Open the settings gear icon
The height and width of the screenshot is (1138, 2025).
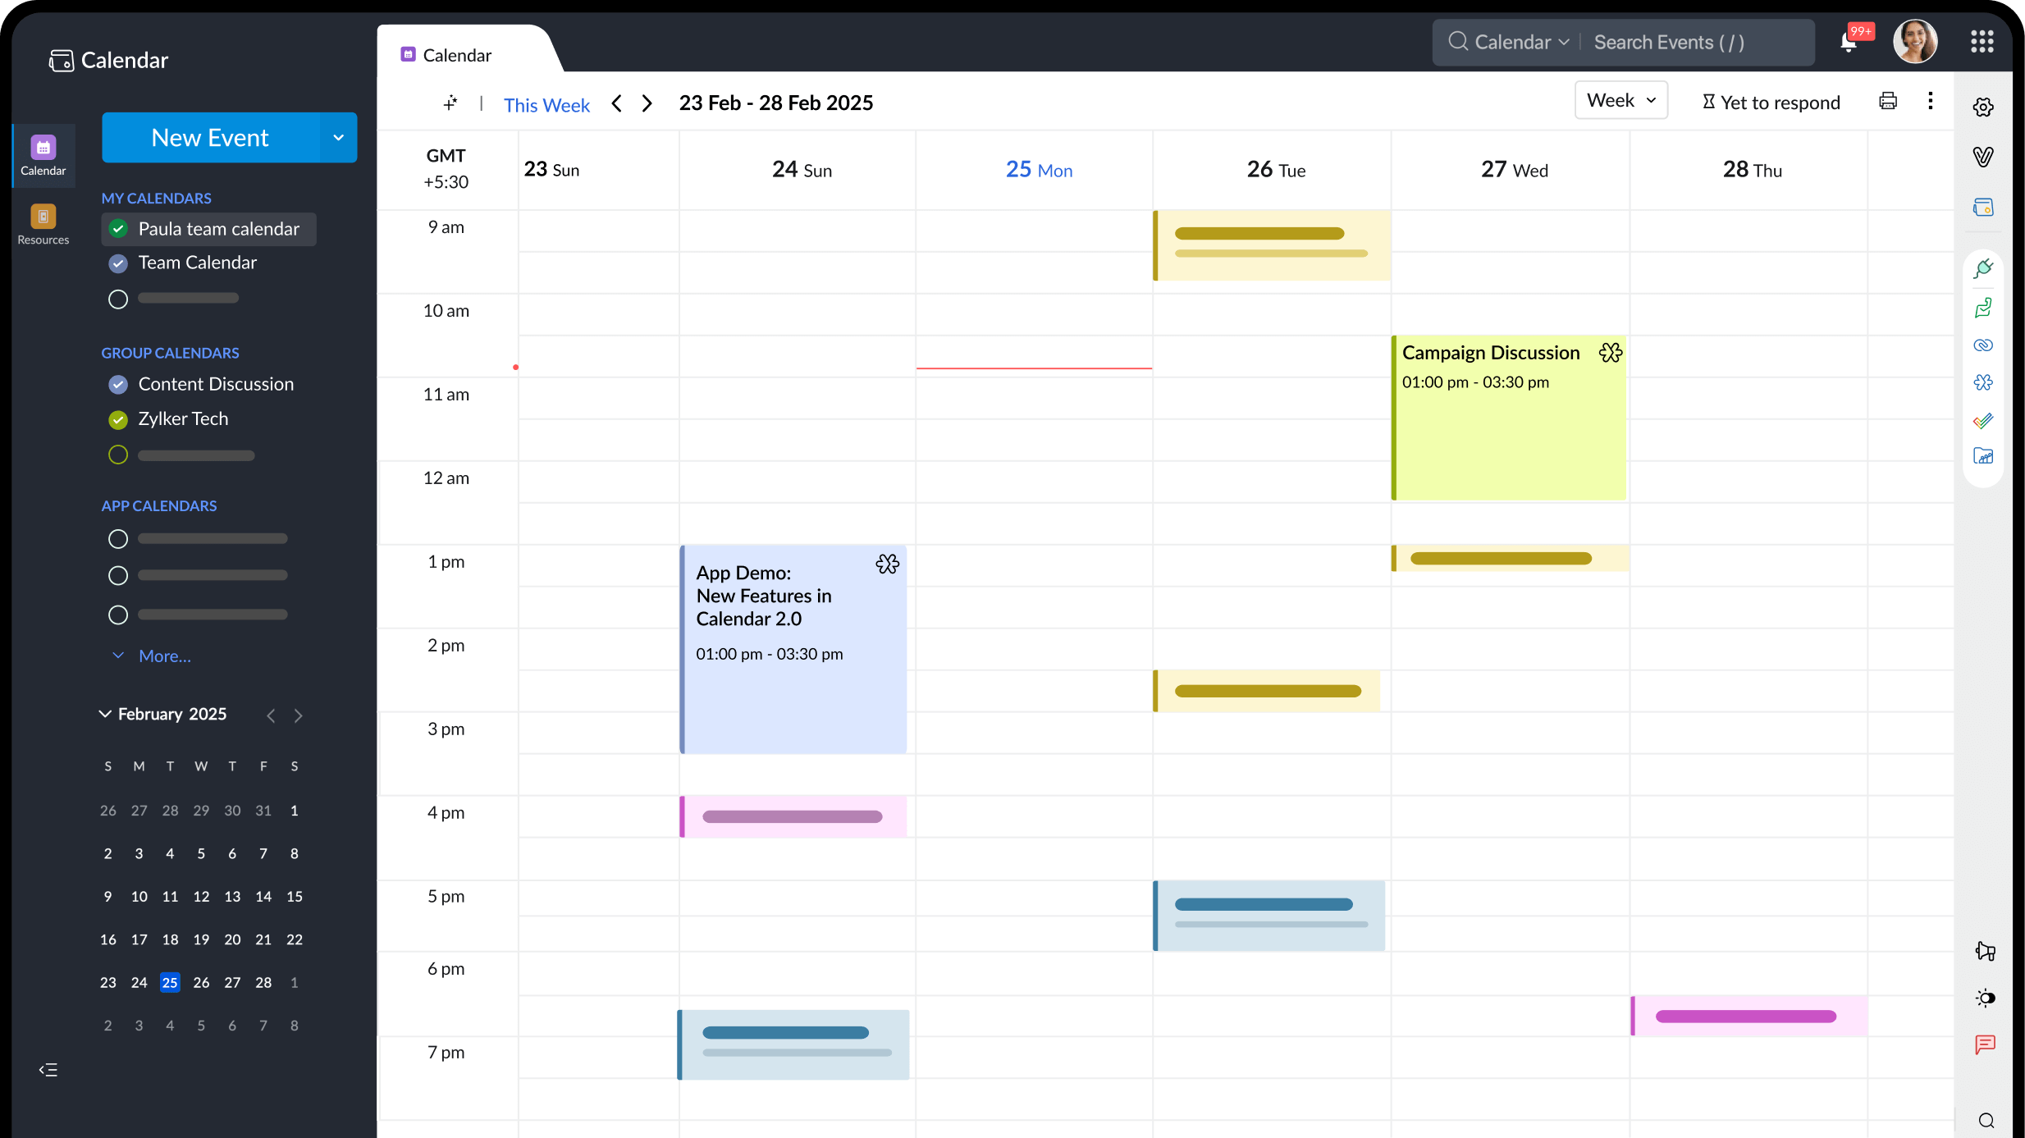(1983, 107)
